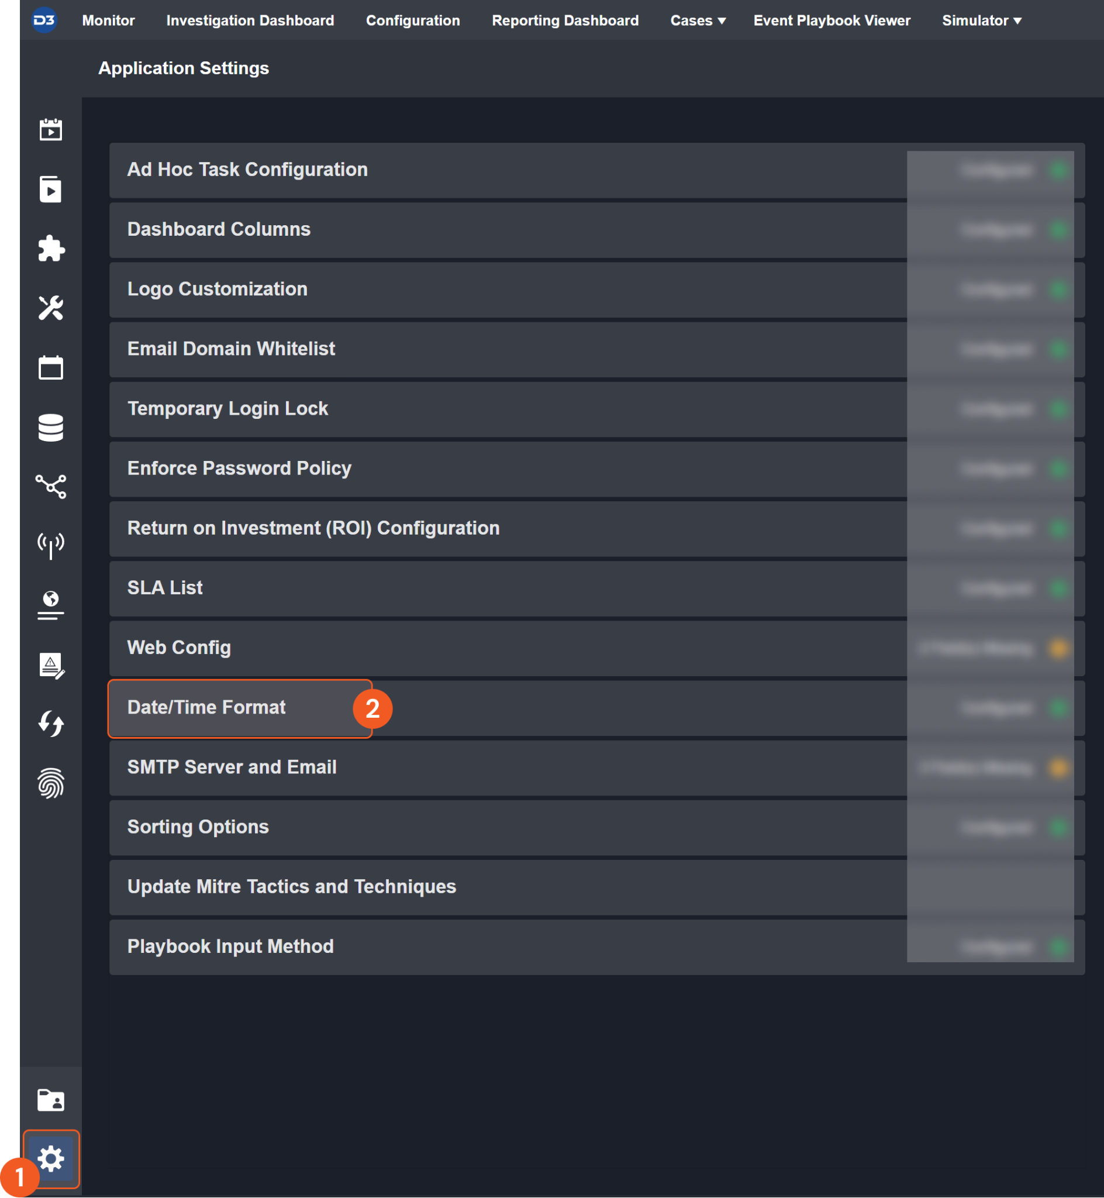
Task: Open the gear settings icon
Action: (x=51, y=1159)
